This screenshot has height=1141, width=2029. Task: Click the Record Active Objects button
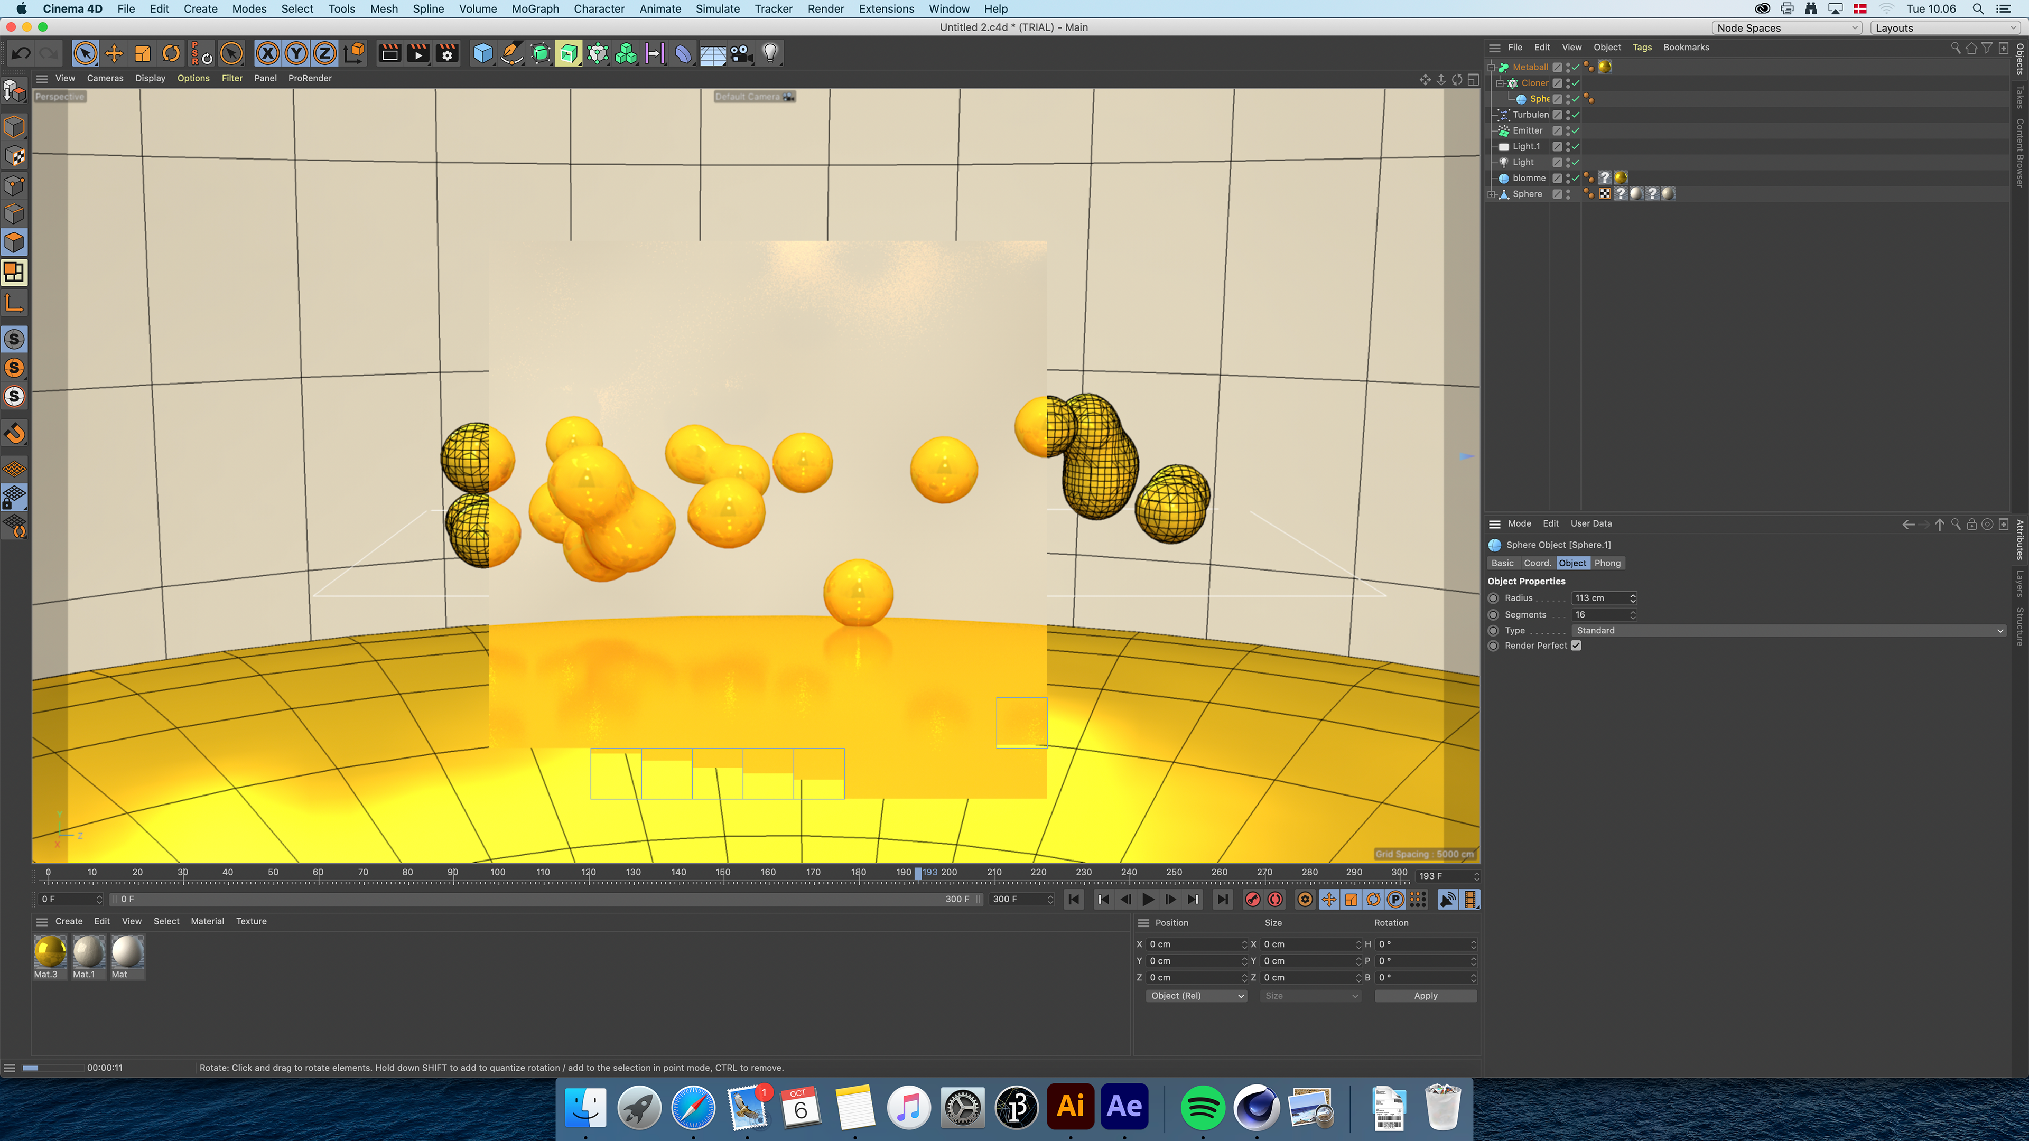[x=1252, y=899]
